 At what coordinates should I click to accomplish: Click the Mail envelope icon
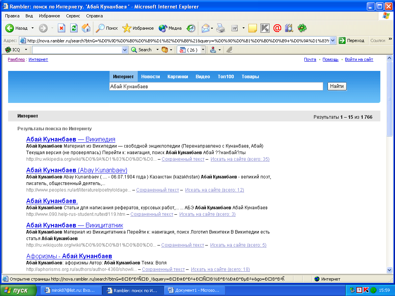[x=206, y=28]
